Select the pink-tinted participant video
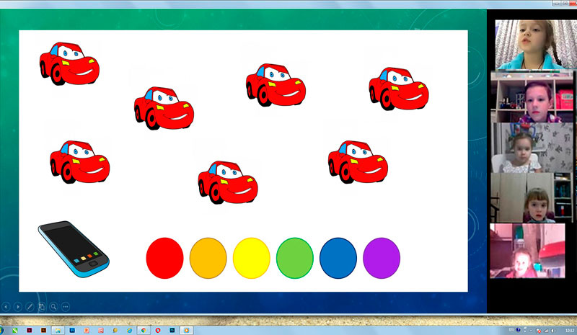Viewport: 577px width, 335px height. [x=527, y=251]
